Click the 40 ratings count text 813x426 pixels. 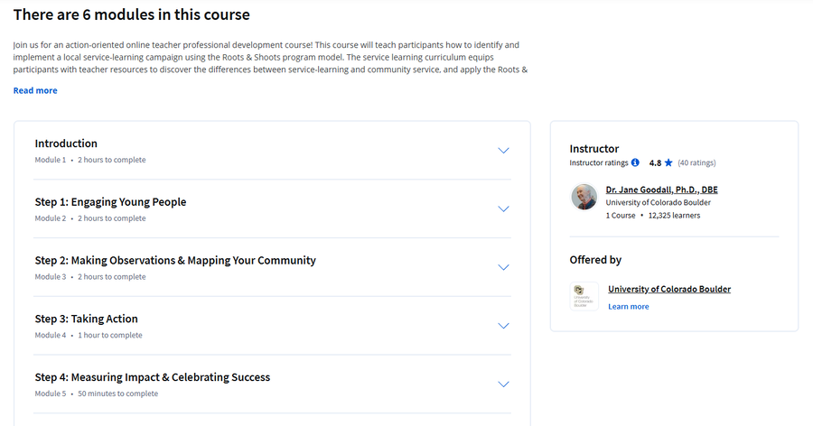696,162
